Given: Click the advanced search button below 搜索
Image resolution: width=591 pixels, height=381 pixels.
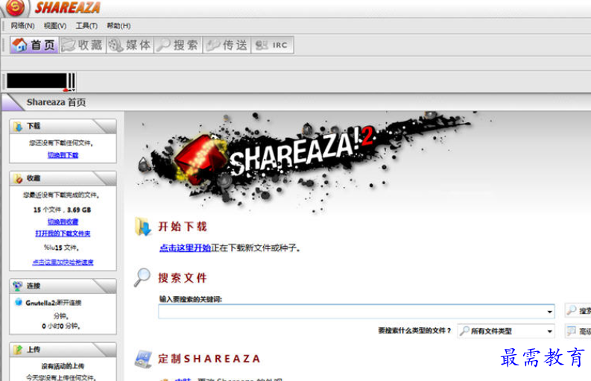Looking at the screenshot, I should point(578,331).
